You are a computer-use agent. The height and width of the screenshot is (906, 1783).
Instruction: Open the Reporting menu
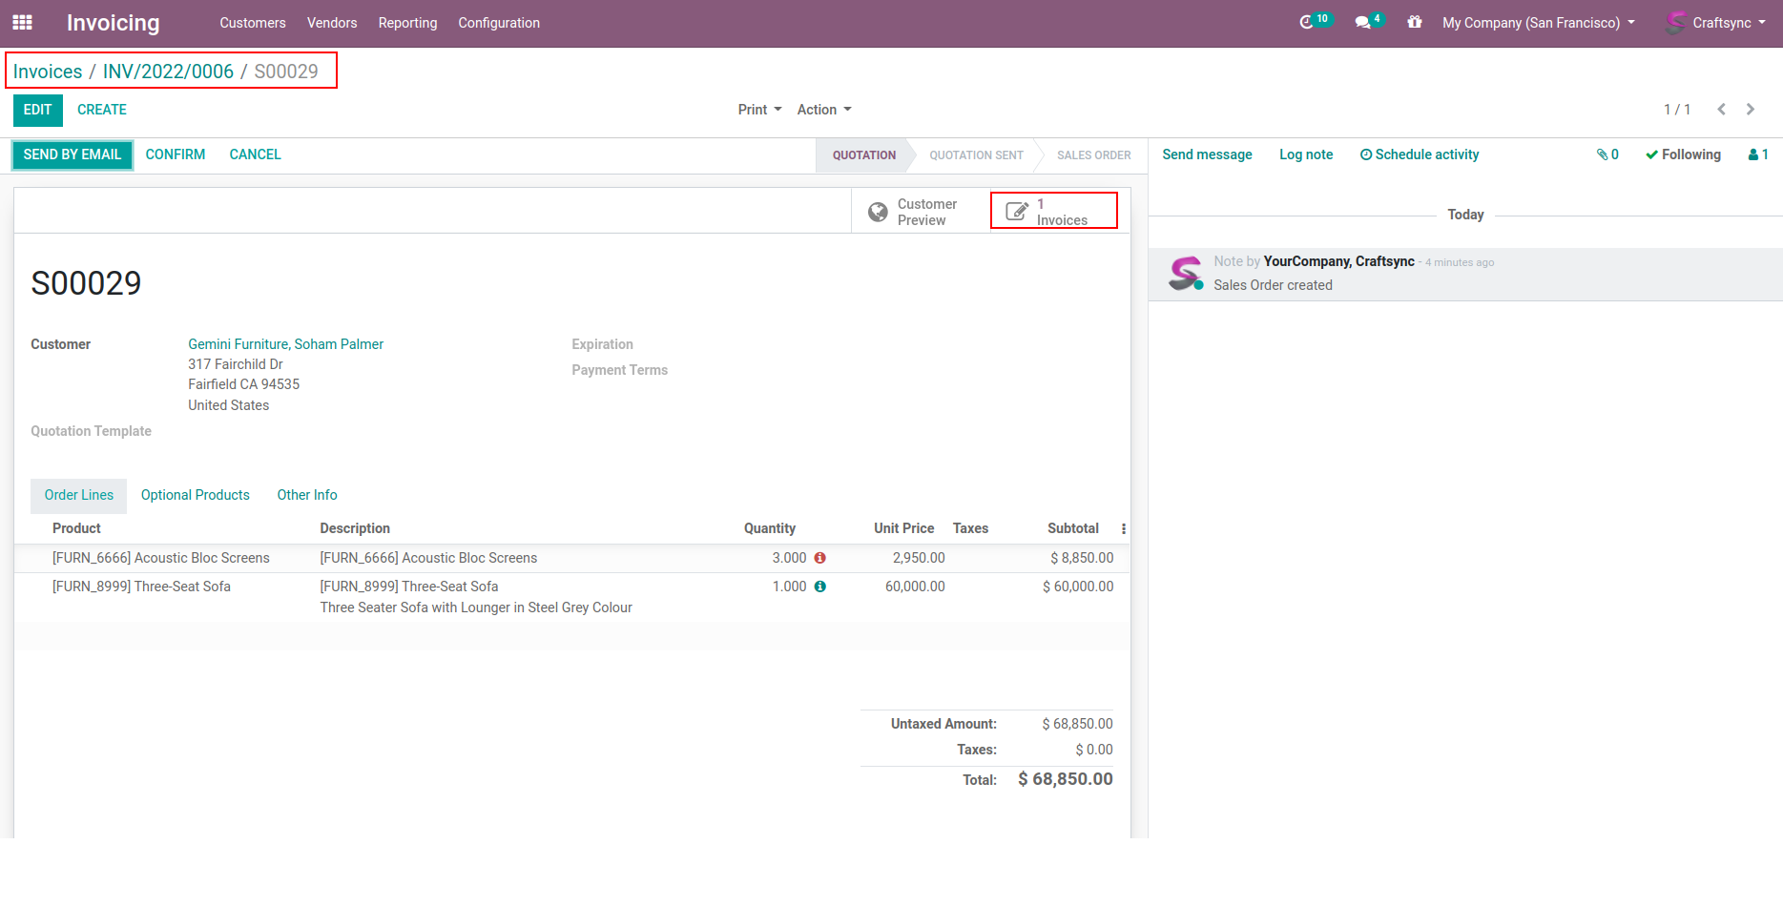point(407,23)
